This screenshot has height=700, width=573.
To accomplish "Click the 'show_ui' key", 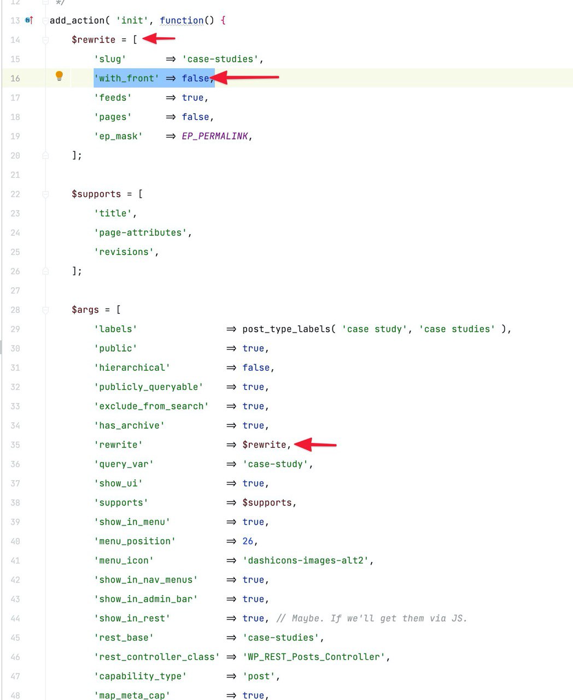I will [x=118, y=483].
